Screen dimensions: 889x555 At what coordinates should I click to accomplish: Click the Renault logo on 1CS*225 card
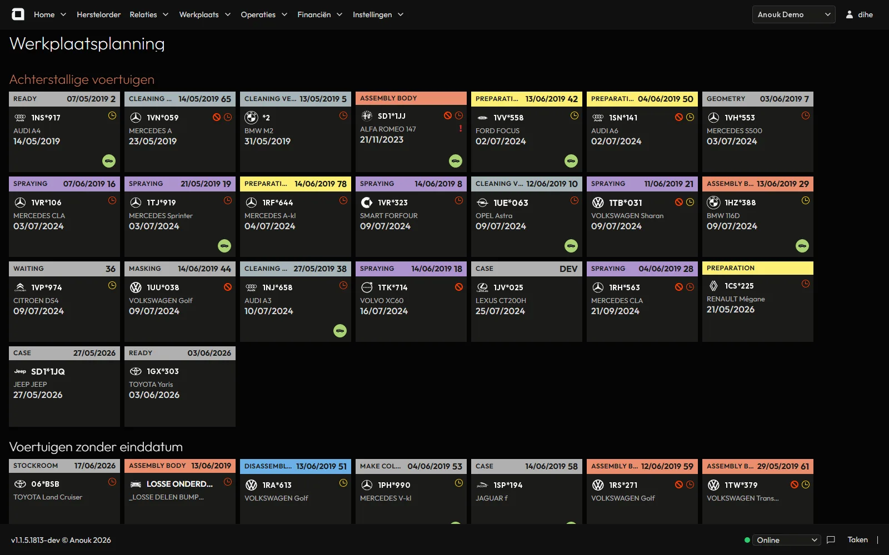713,286
